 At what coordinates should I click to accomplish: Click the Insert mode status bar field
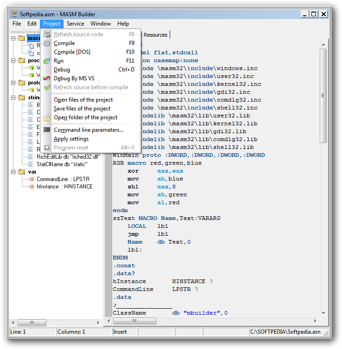124,332
